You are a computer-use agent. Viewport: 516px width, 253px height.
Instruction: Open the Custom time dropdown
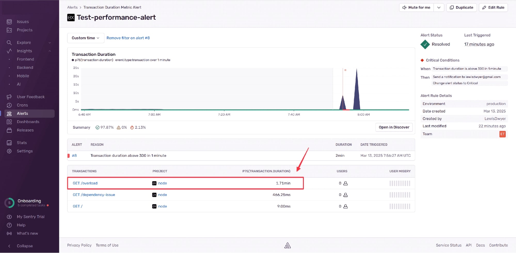pos(85,38)
